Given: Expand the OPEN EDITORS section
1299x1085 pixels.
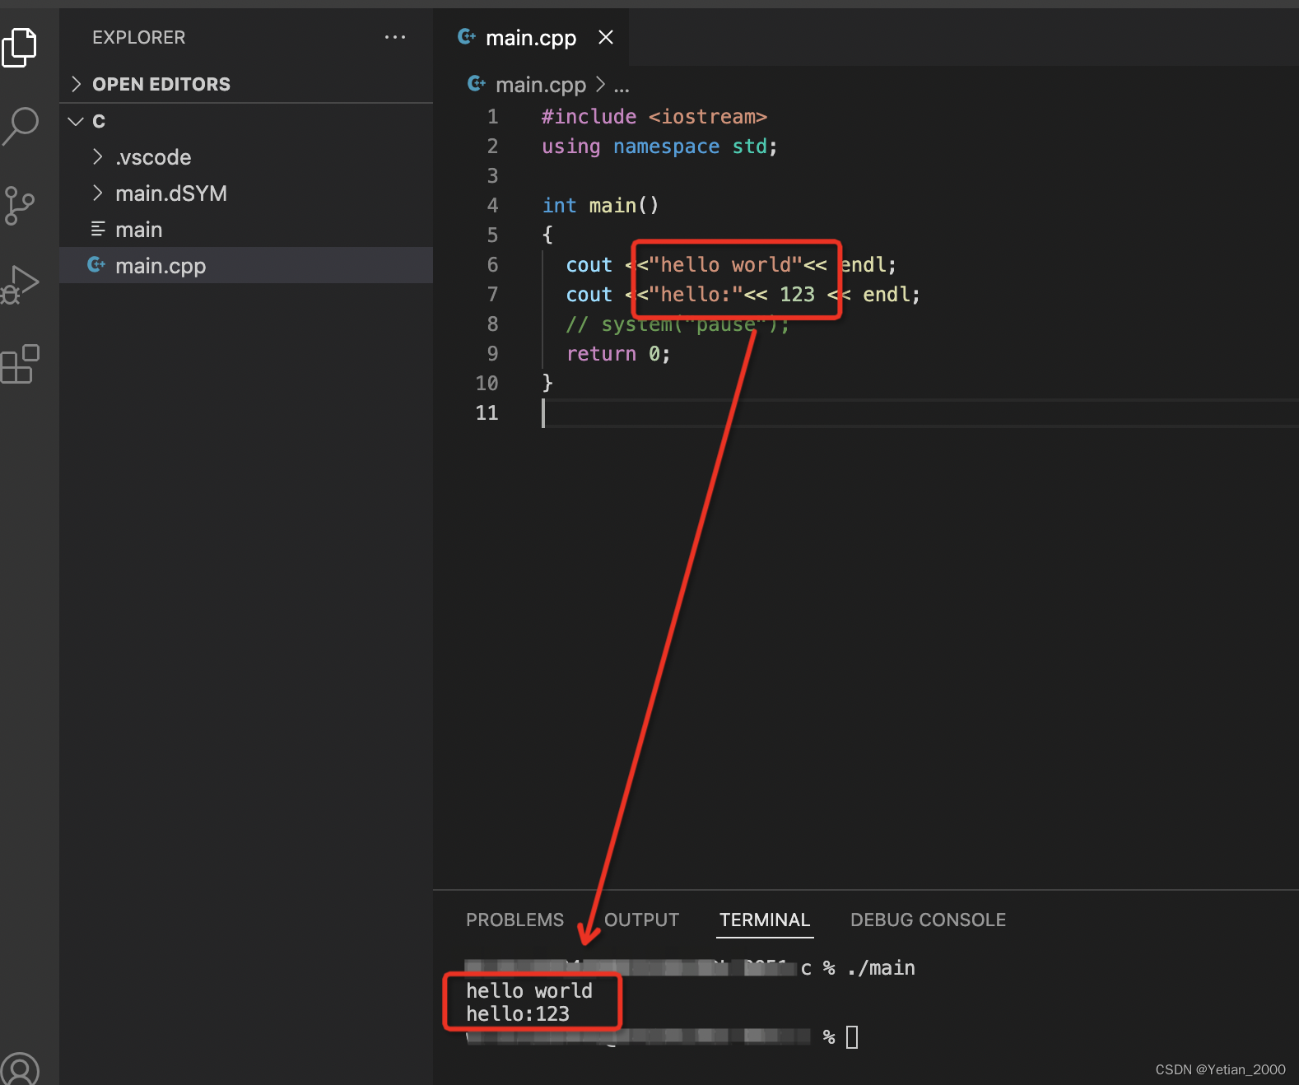Looking at the screenshot, I should (x=246, y=84).
